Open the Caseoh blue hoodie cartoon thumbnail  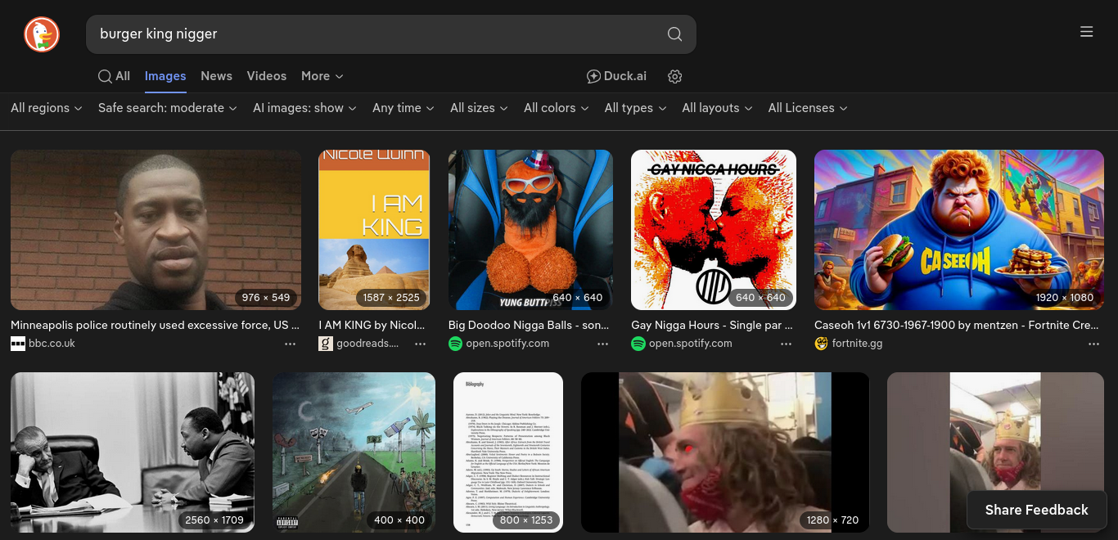(959, 230)
